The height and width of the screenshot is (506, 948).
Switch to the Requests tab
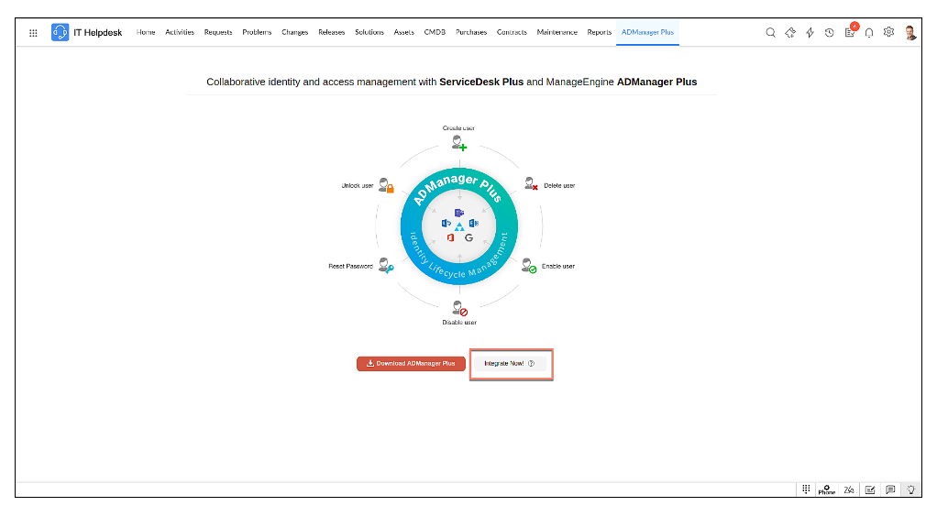click(x=218, y=32)
